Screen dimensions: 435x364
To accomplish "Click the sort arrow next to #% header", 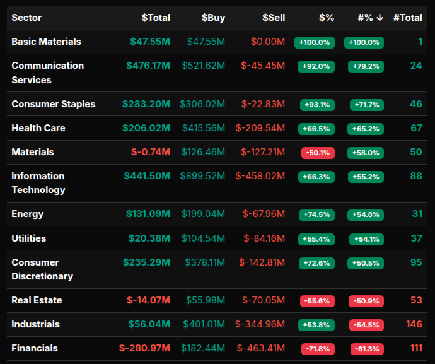I will [x=380, y=18].
